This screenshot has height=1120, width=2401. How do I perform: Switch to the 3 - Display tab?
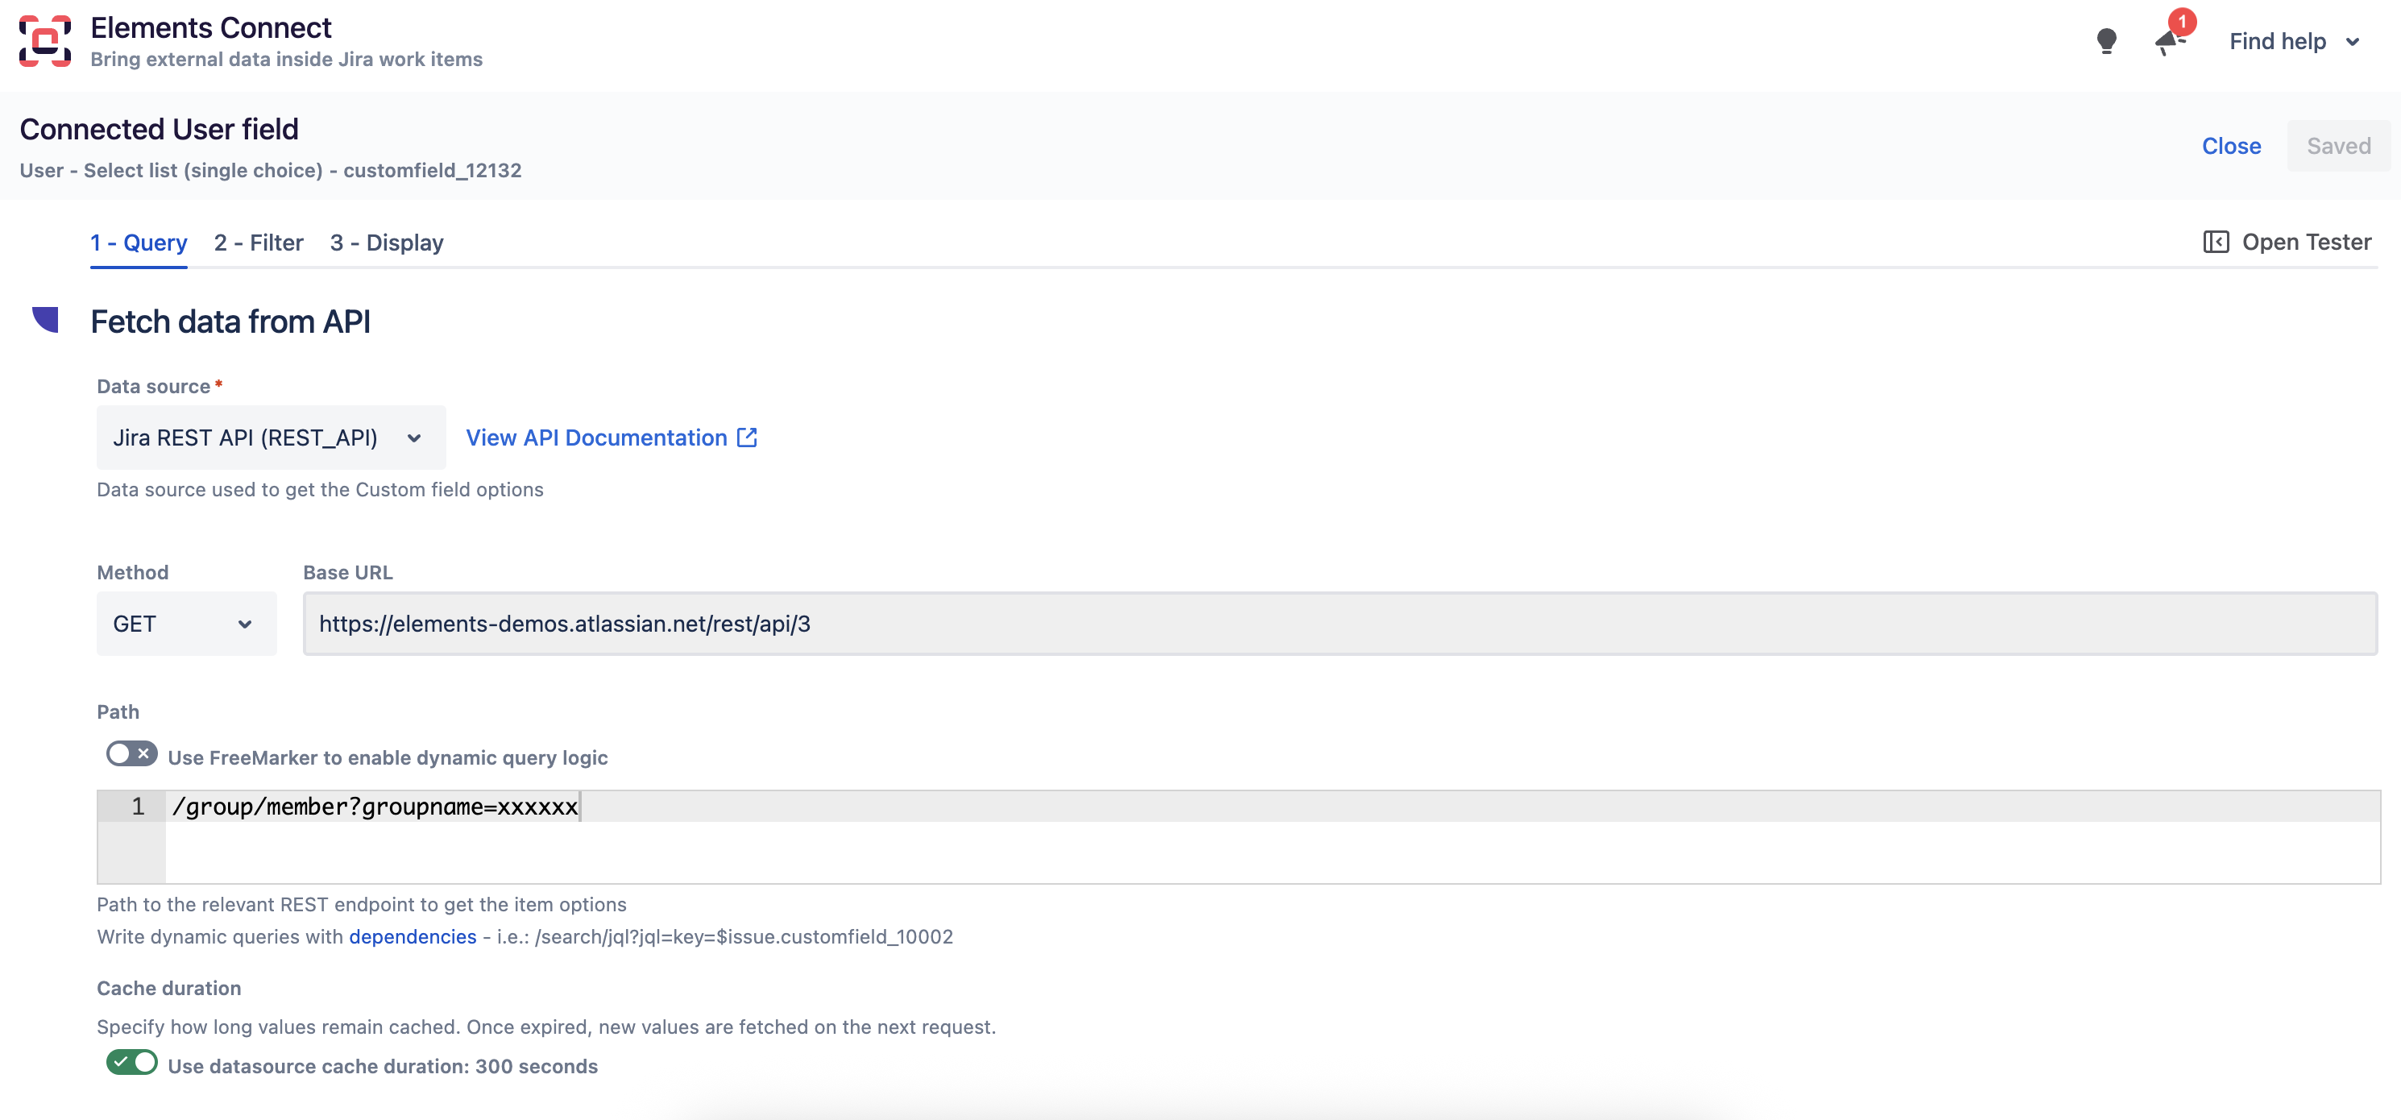(387, 243)
